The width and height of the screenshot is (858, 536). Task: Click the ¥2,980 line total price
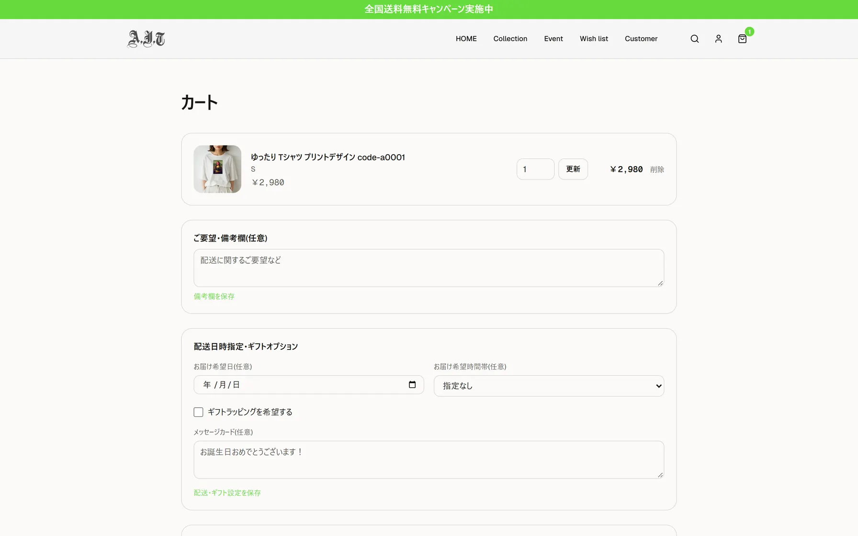[626, 169]
